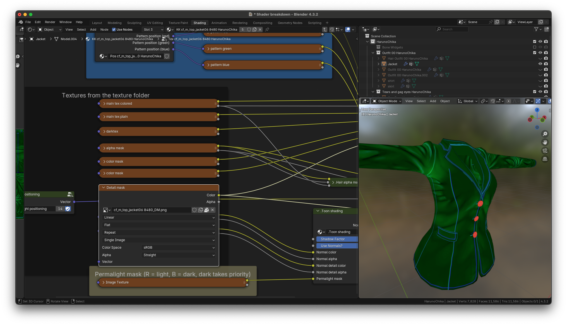
Task: Uncheck the Use Nodes checkbox
Action: pos(114,30)
